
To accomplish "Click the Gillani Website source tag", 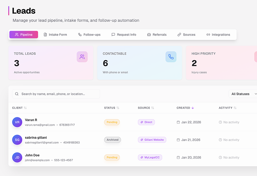I will coord(152,140).
